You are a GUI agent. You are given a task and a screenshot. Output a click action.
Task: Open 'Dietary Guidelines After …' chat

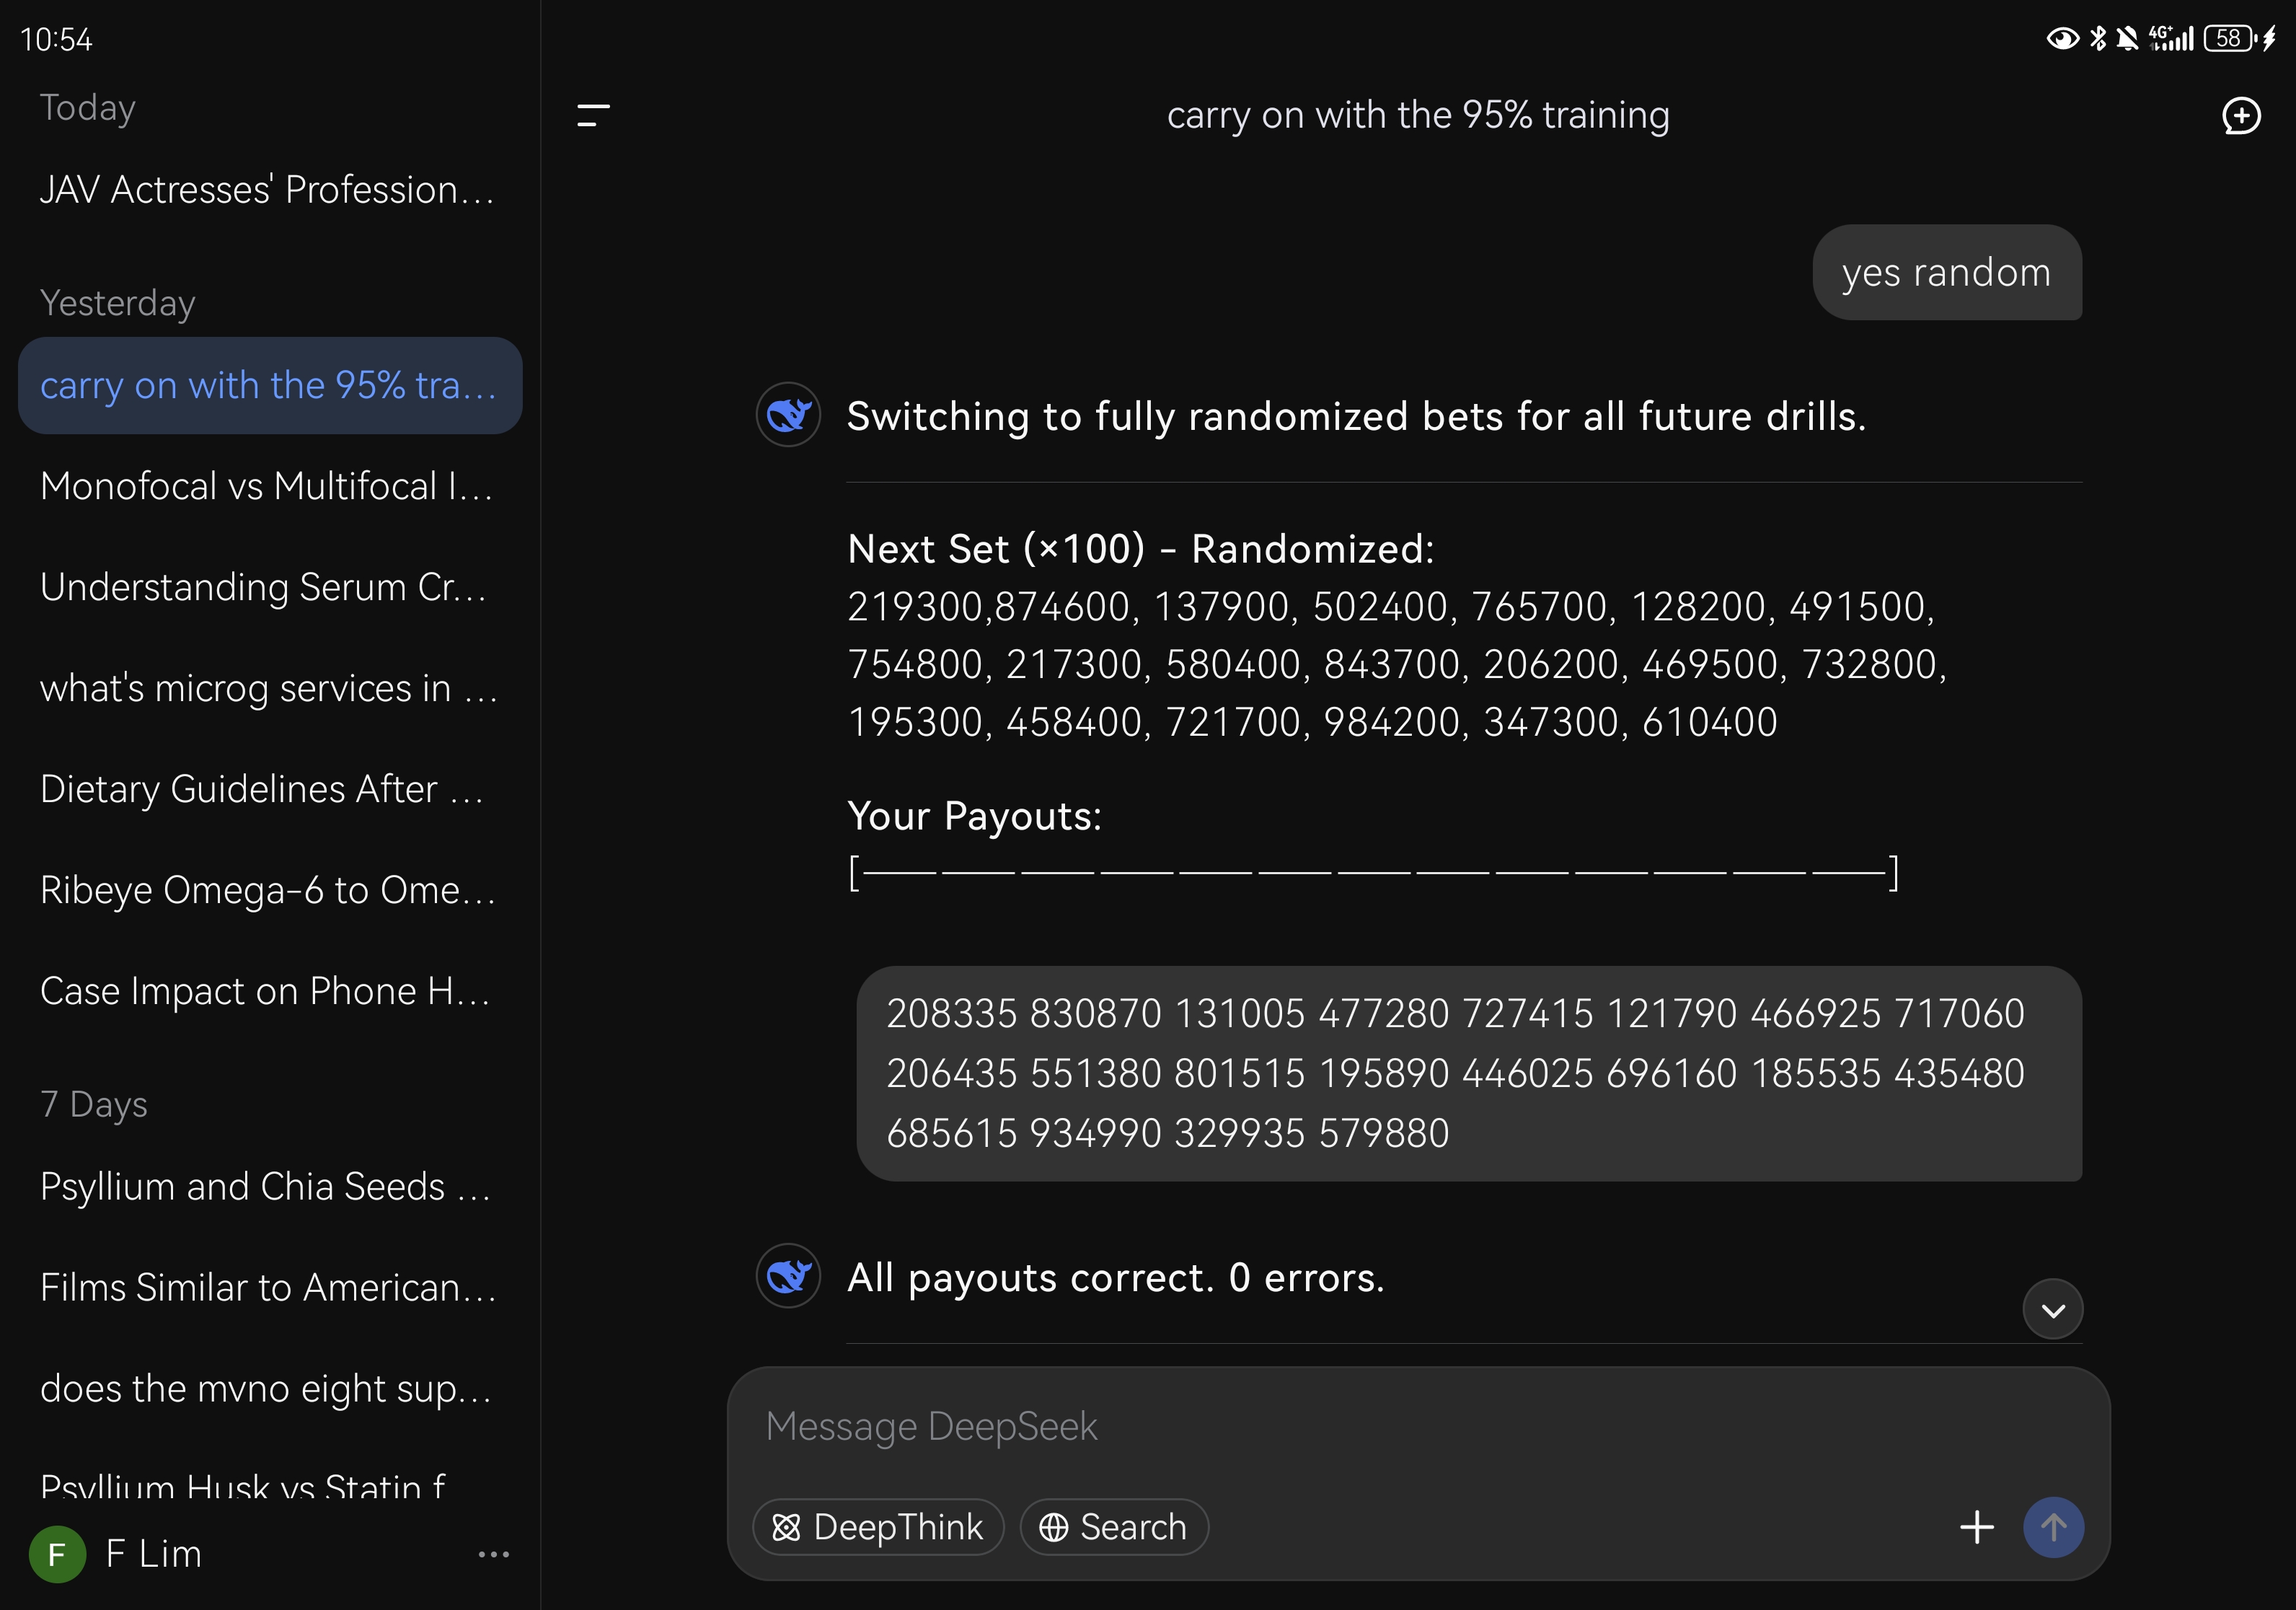coord(268,789)
